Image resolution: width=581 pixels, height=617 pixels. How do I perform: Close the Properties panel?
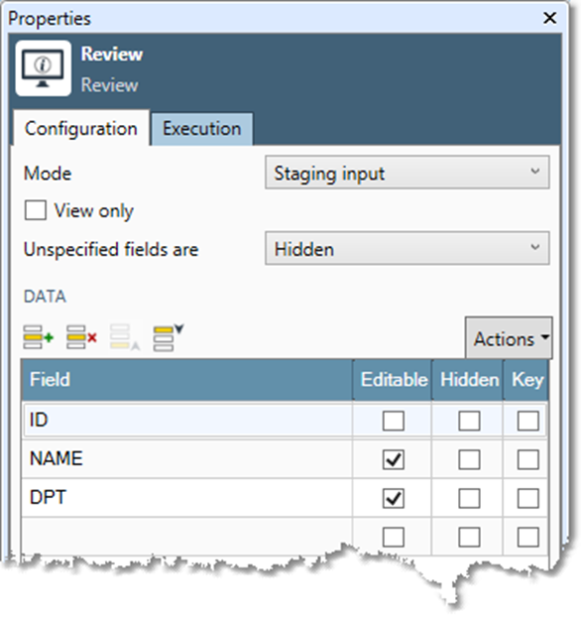click(549, 18)
